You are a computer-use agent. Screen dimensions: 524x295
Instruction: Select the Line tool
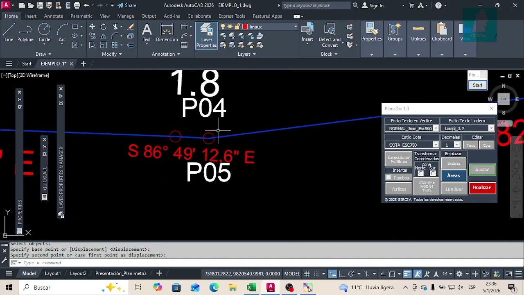click(9, 33)
